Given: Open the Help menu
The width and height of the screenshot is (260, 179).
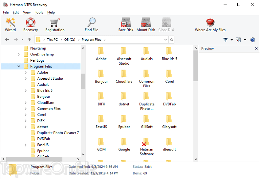Looking at the screenshot, I should click(51, 12).
